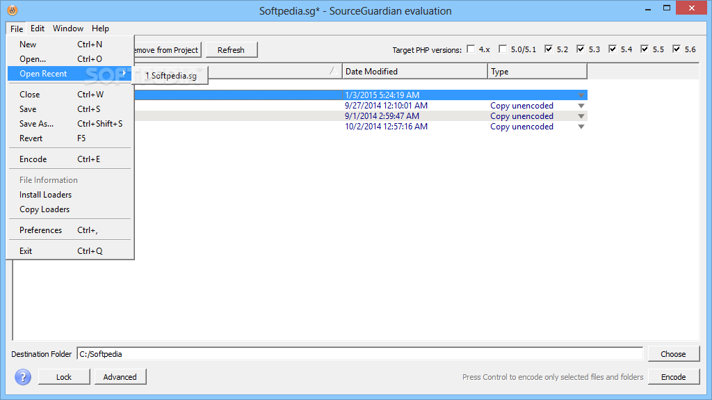Click the Choose destination folder button
Viewport: 712px width, 400px height.
click(673, 354)
